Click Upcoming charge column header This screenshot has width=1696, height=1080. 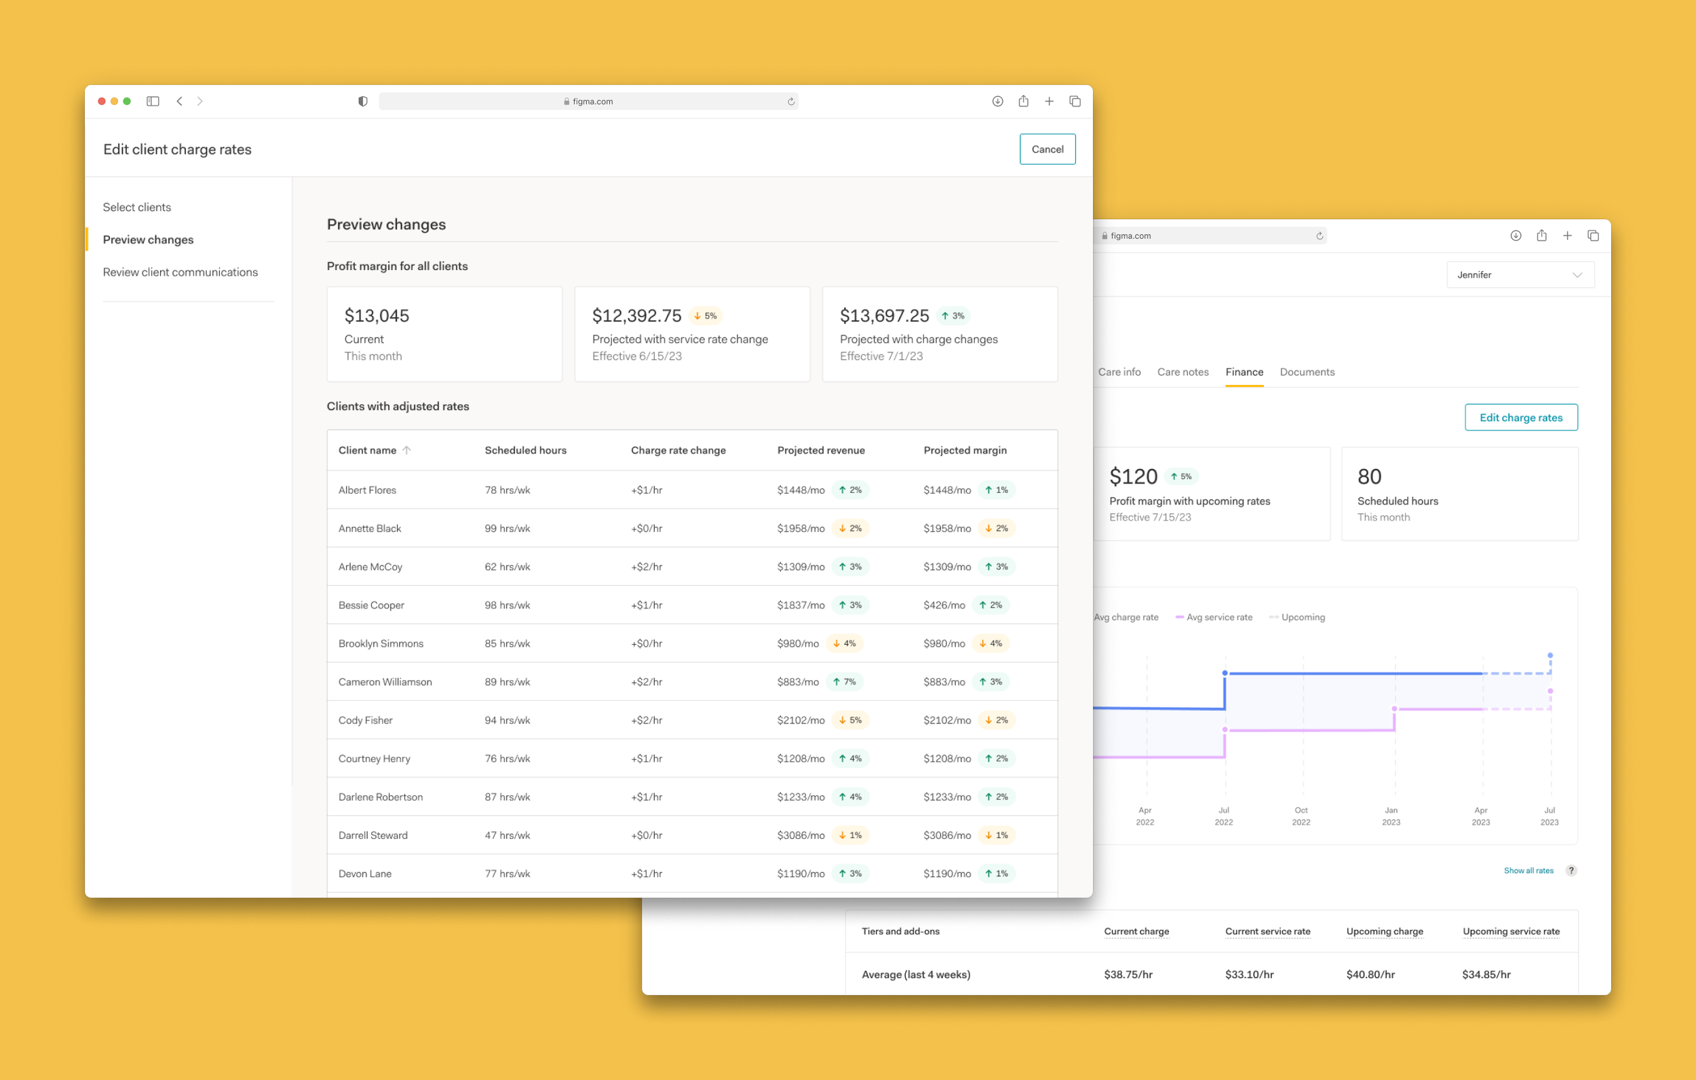click(1384, 932)
